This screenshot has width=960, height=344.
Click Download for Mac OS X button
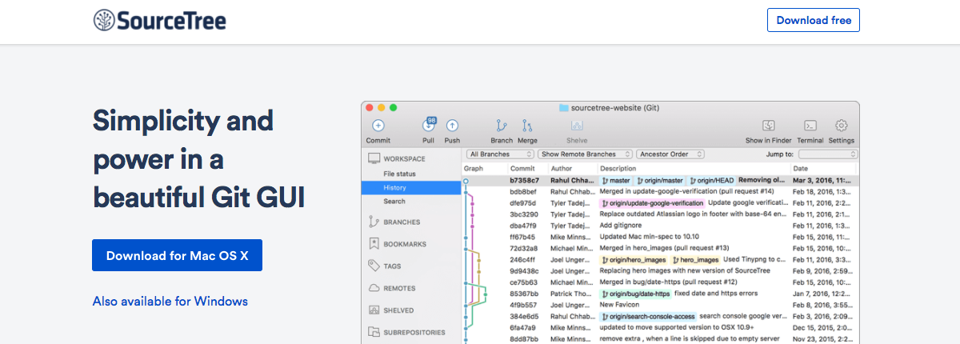click(177, 255)
